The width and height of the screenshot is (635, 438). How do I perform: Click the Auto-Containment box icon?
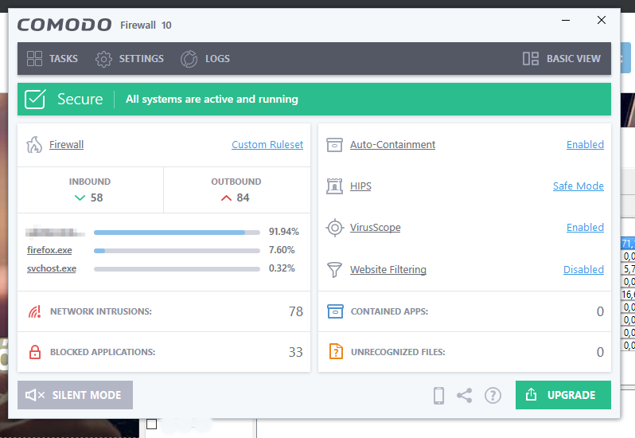[x=334, y=145]
